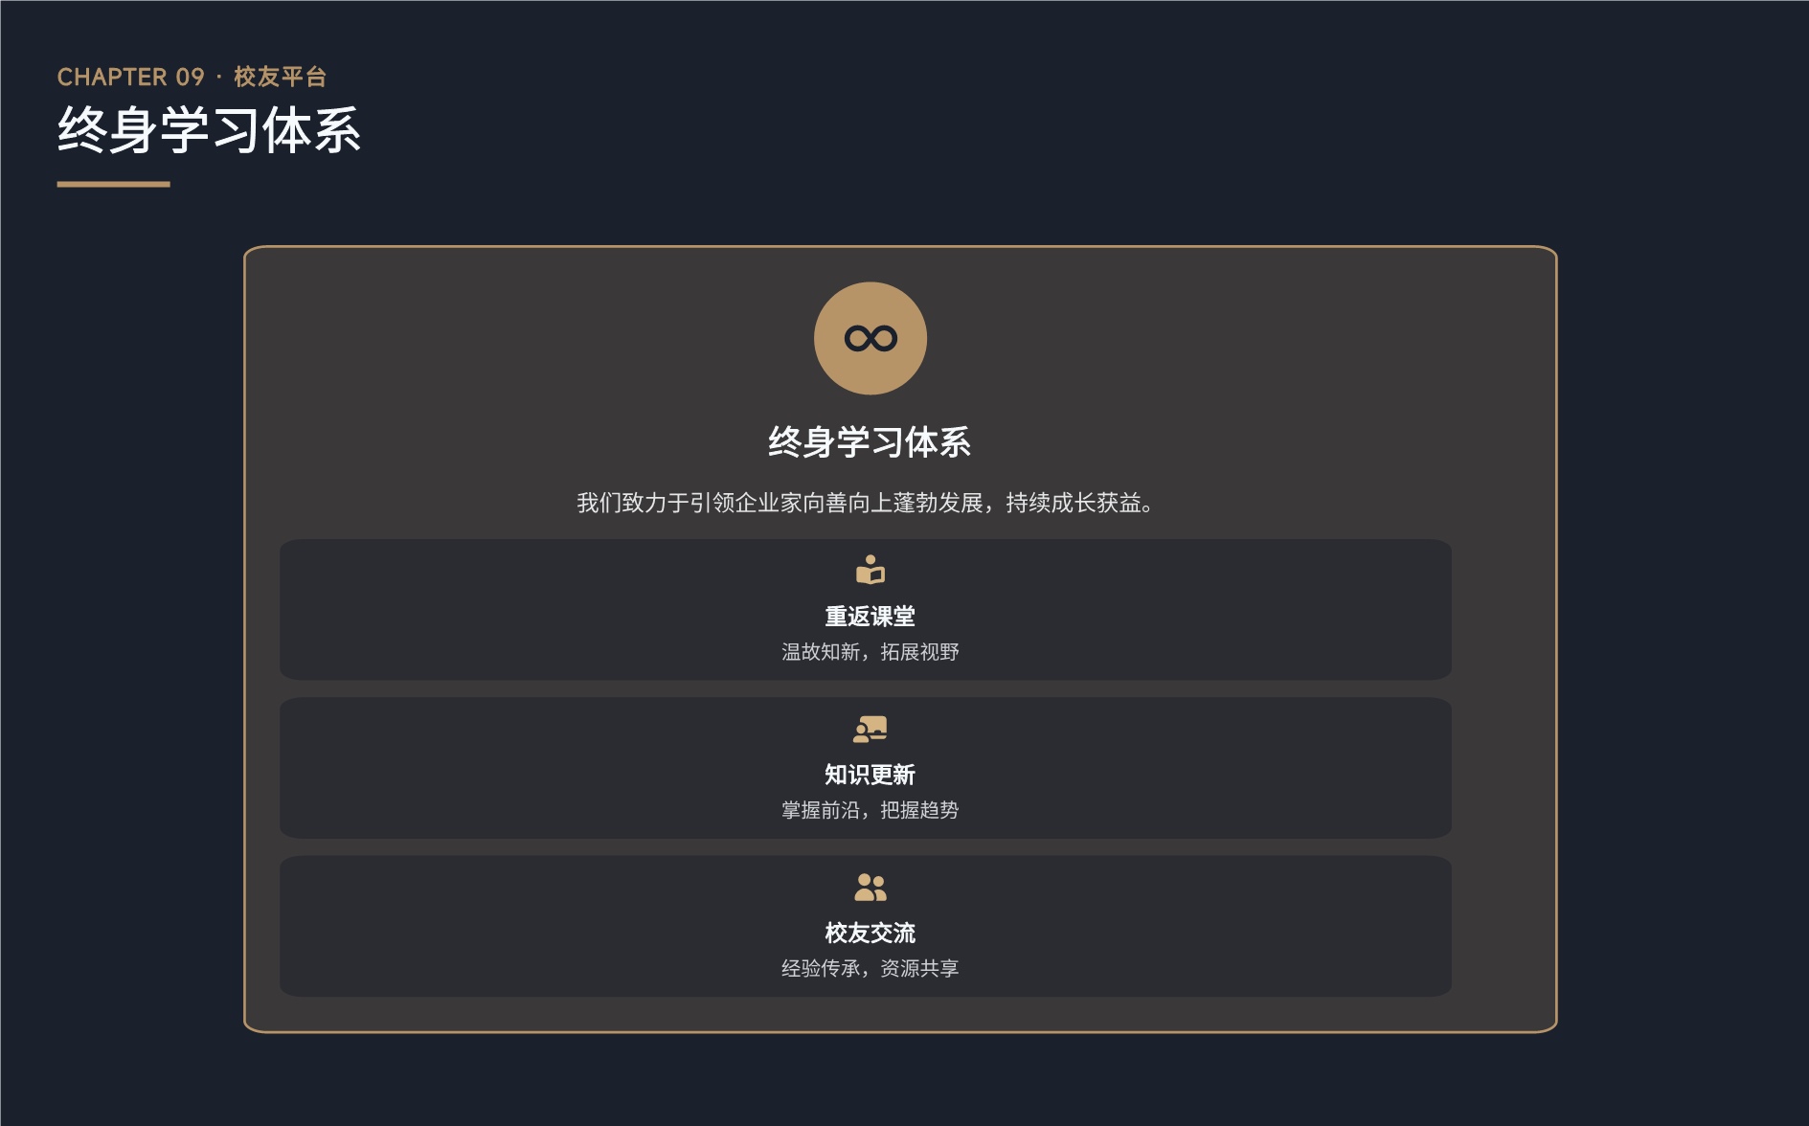The image size is (1809, 1126).
Task: Click the 终身学习体系 heading below the infinity icon
Action: pyautogui.click(x=870, y=442)
